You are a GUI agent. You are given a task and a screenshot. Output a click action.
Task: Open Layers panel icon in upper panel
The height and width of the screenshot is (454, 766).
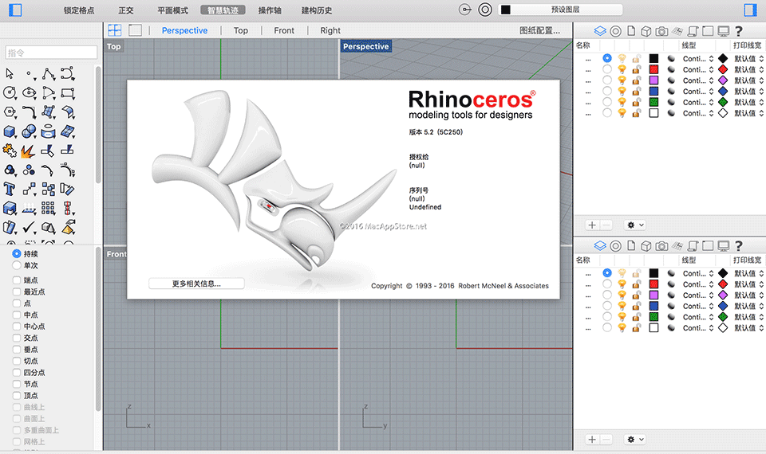tap(600, 31)
